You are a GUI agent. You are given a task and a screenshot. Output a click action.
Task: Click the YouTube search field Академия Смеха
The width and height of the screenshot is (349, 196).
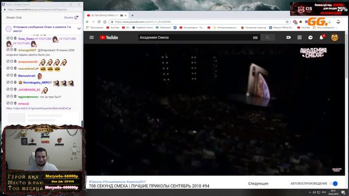click(x=195, y=38)
